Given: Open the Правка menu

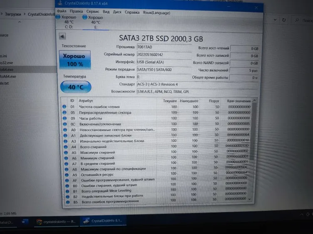Looking at the screenshot, I should pos(76,11).
